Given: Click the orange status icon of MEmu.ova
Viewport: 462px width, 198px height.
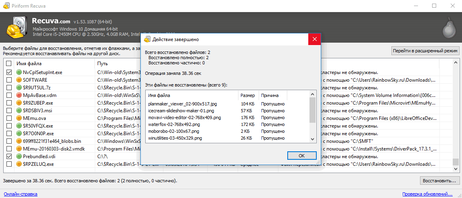Looking at the screenshot, I should (x=19, y=118).
